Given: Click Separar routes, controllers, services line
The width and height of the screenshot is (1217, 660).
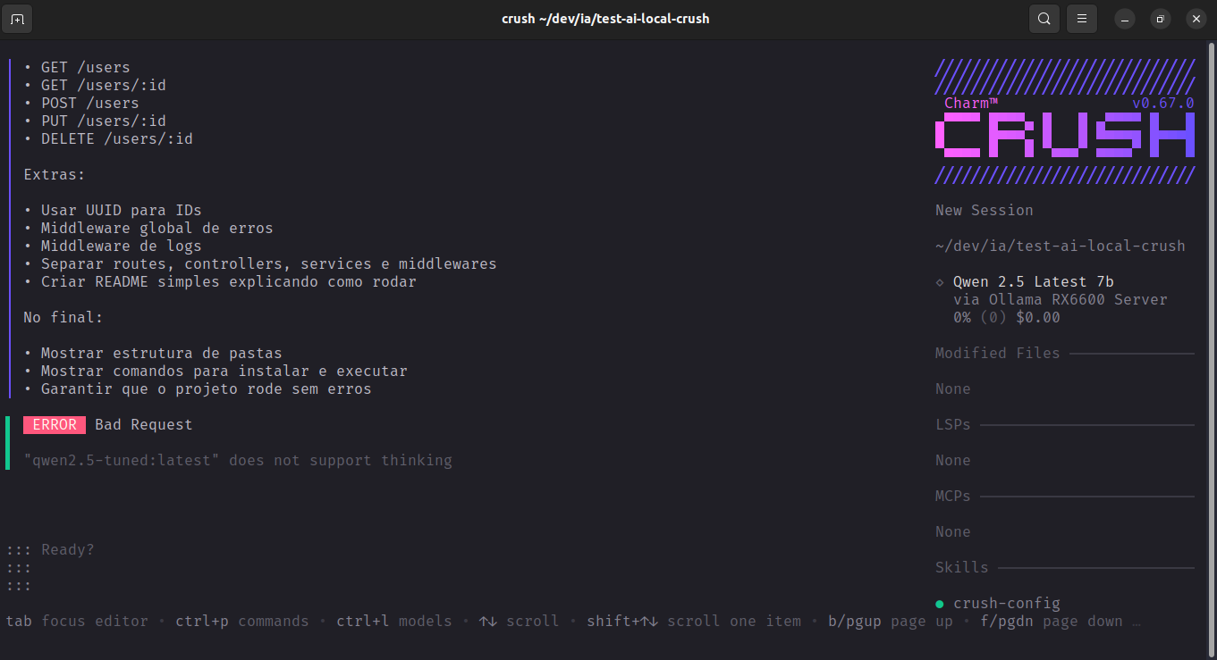Looking at the screenshot, I should tap(269, 264).
